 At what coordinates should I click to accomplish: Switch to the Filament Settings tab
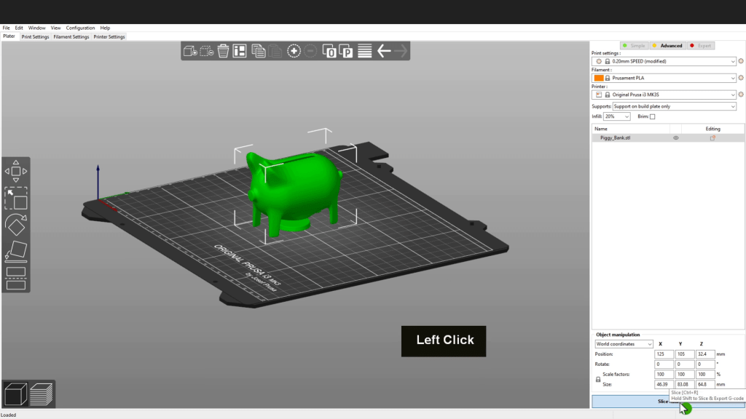coord(71,36)
